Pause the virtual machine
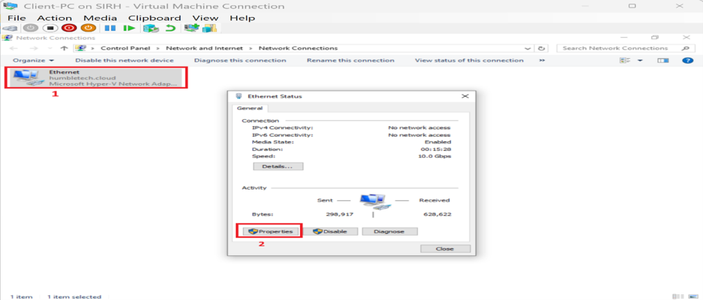Screen dimensions: 703x300 tap(108, 28)
